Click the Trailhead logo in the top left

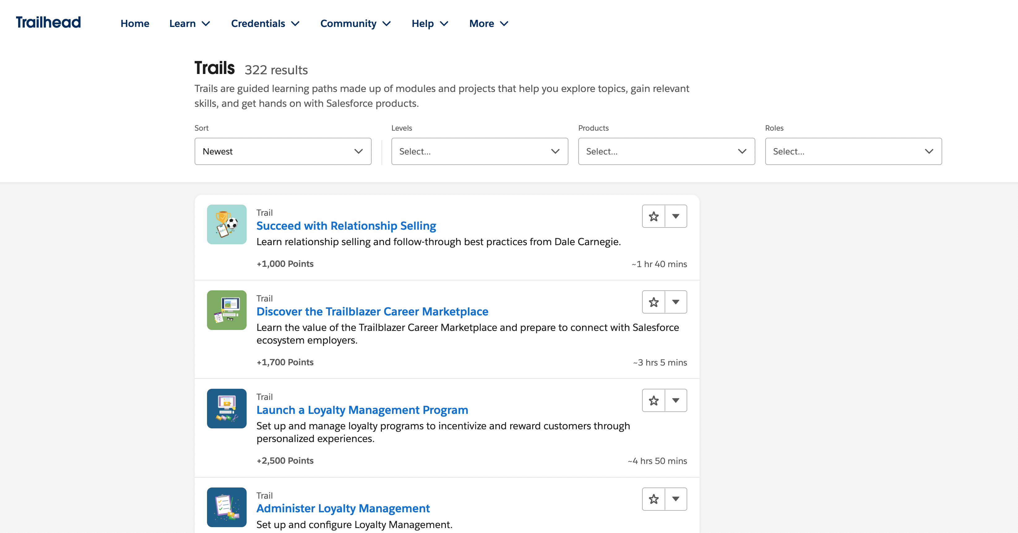point(47,22)
